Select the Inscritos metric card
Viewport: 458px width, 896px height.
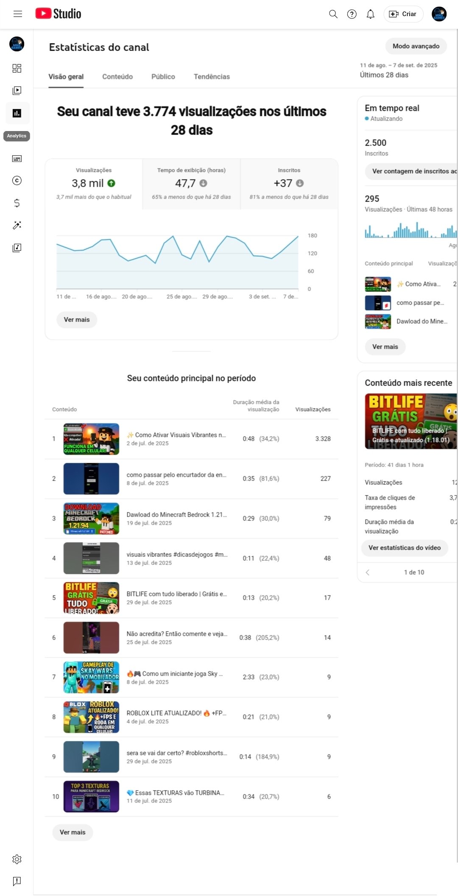click(x=289, y=184)
